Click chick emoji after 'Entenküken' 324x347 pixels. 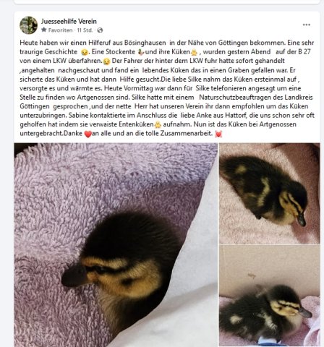158,124
